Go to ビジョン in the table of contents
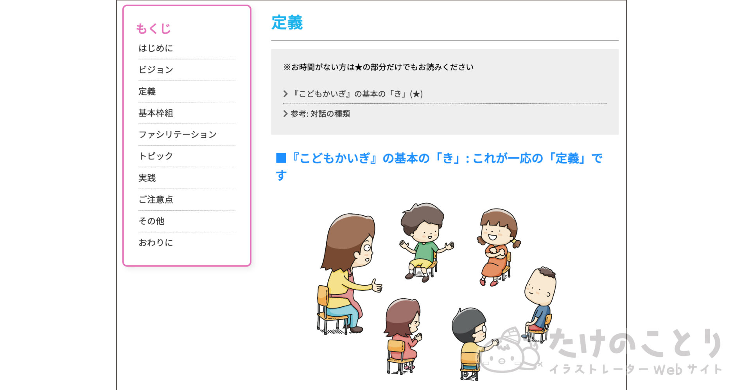Screen dimensions: 743x390 (x=156, y=70)
